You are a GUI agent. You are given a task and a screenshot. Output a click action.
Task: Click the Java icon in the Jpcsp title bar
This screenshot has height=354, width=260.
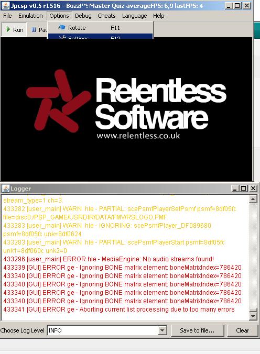pos(5,5)
